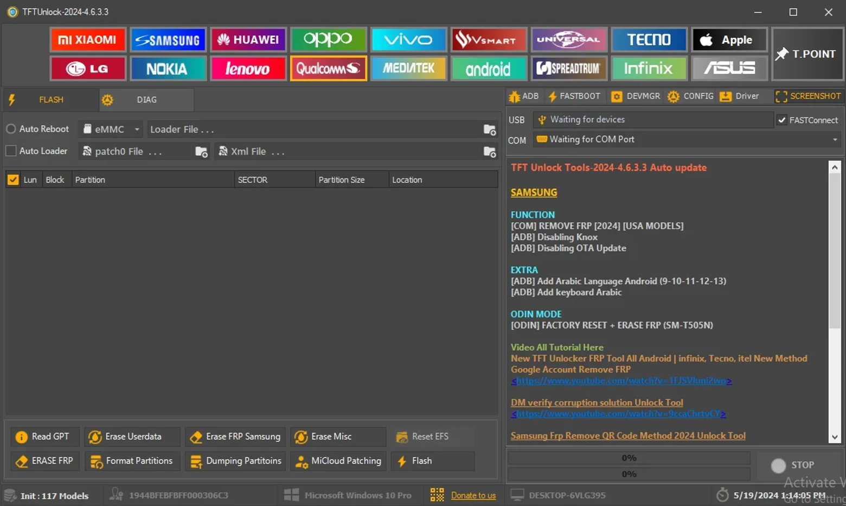
Task: Take a screenshot with SCREENSHOT button
Action: point(808,97)
